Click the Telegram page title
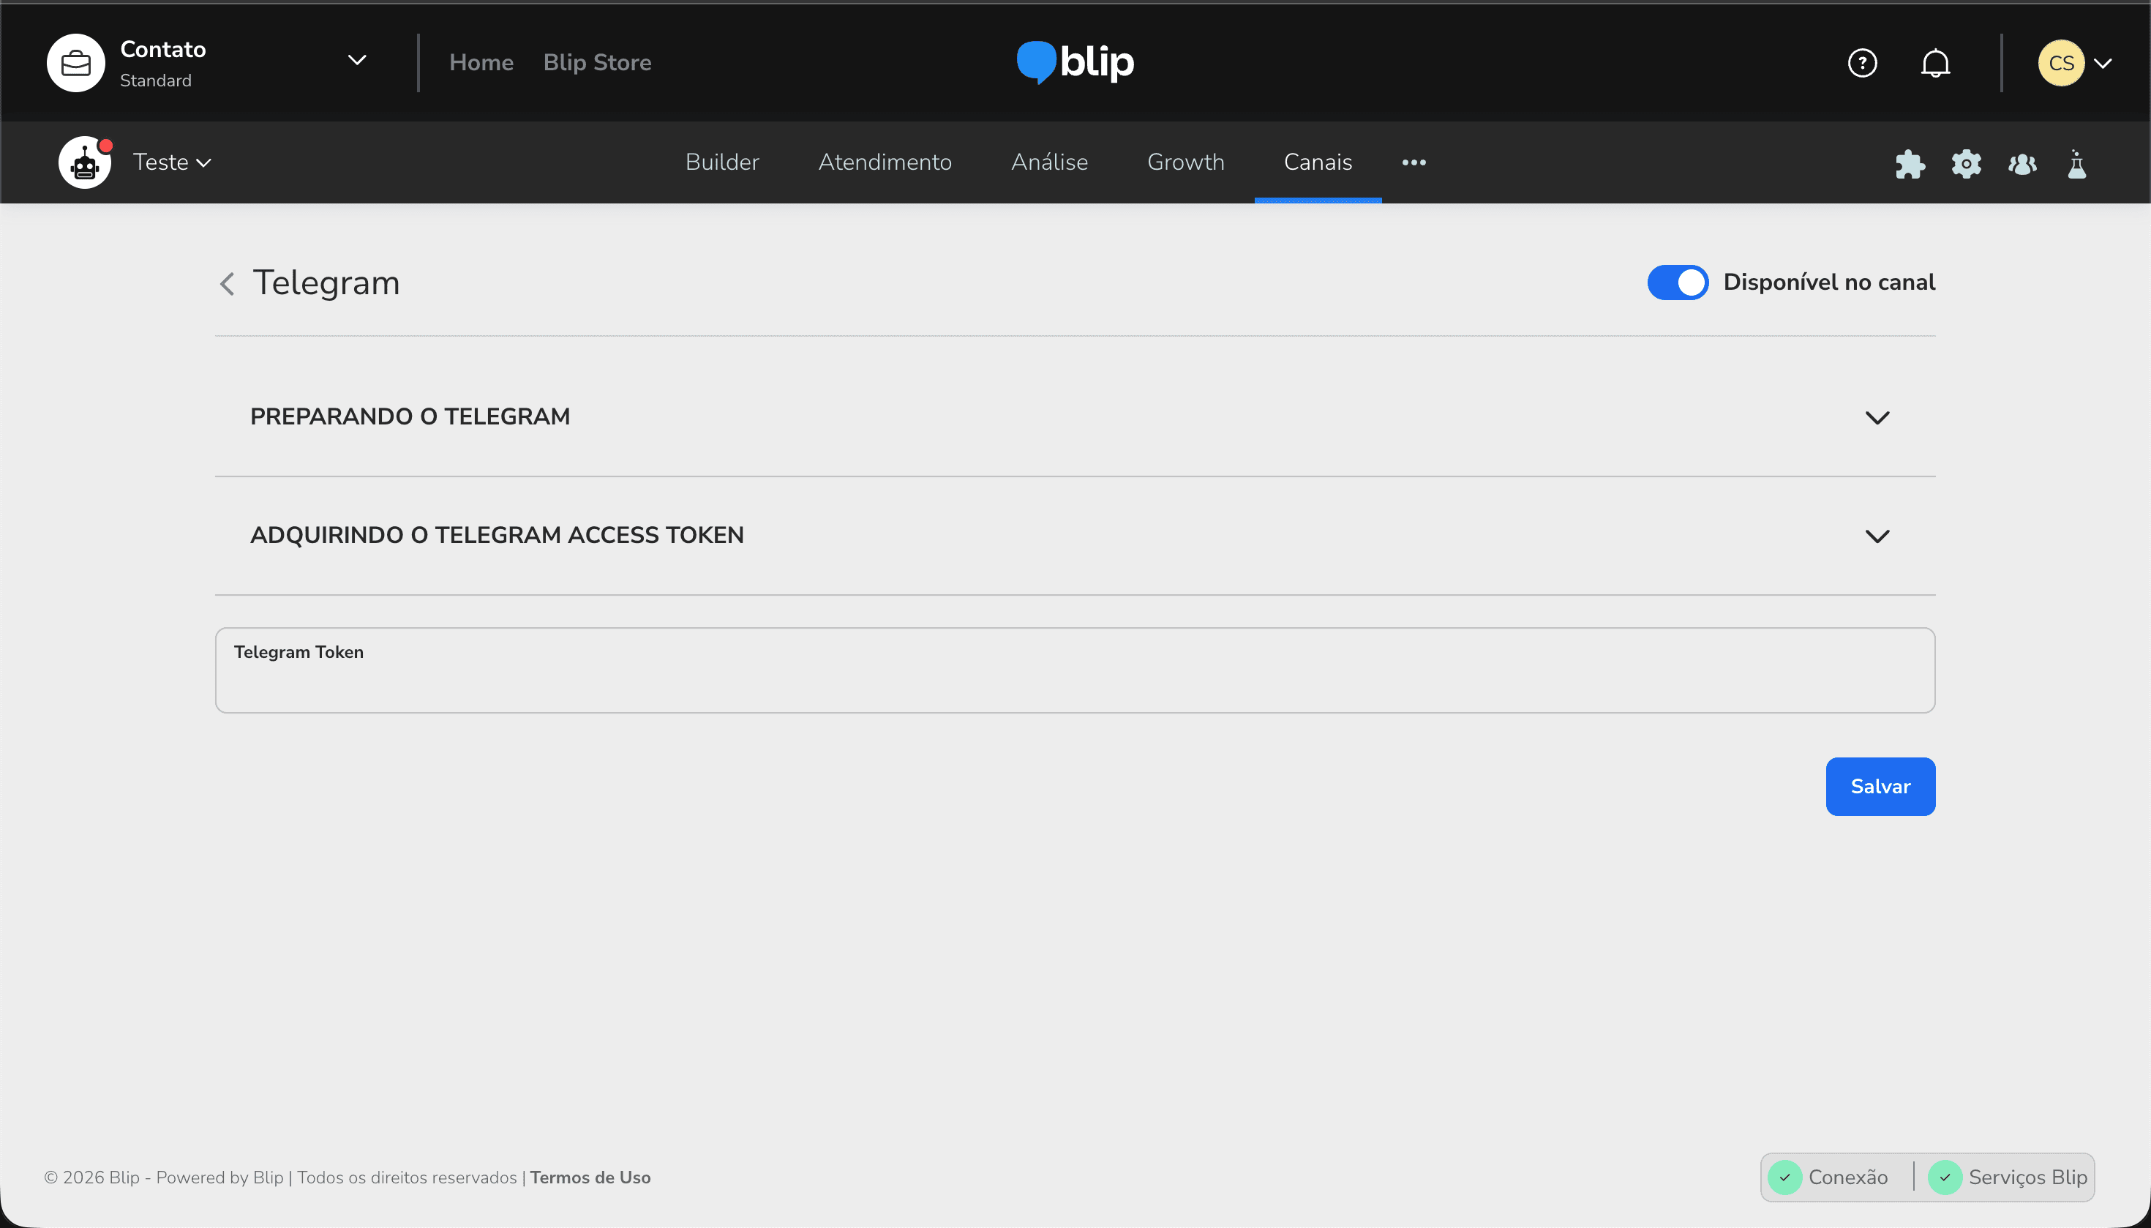 [x=326, y=282]
